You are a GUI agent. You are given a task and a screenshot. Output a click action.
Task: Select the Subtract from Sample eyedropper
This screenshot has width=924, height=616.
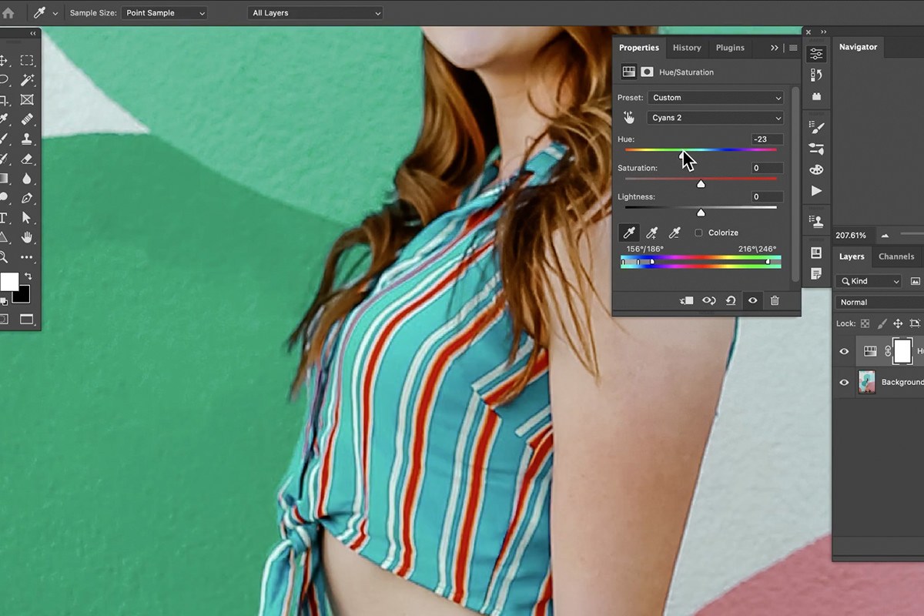pos(675,233)
